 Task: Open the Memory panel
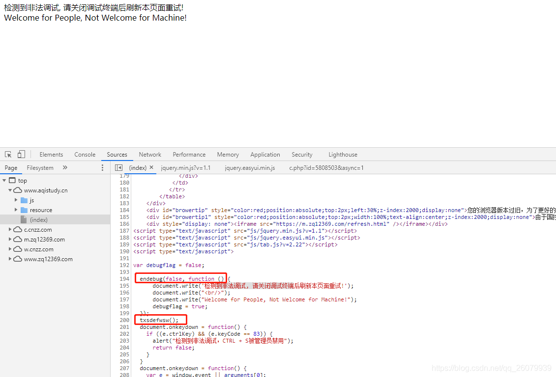(x=228, y=155)
